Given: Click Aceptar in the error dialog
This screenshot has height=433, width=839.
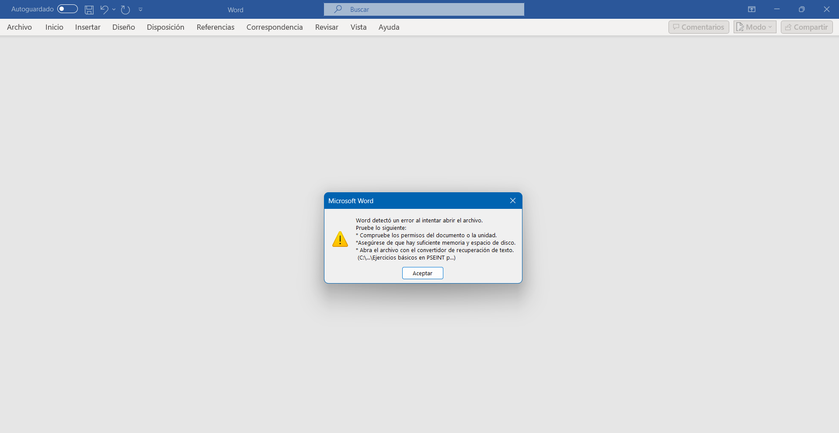Looking at the screenshot, I should pyautogui.click(x=422, y=273).
